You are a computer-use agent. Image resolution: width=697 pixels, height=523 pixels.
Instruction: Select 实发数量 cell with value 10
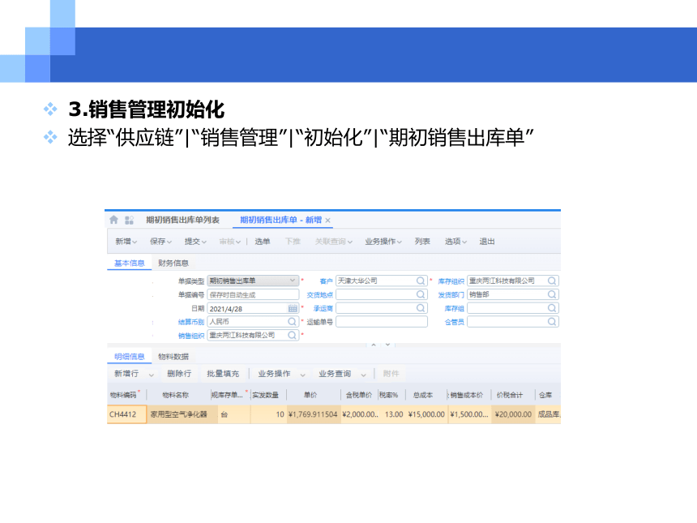pos(268,414)
